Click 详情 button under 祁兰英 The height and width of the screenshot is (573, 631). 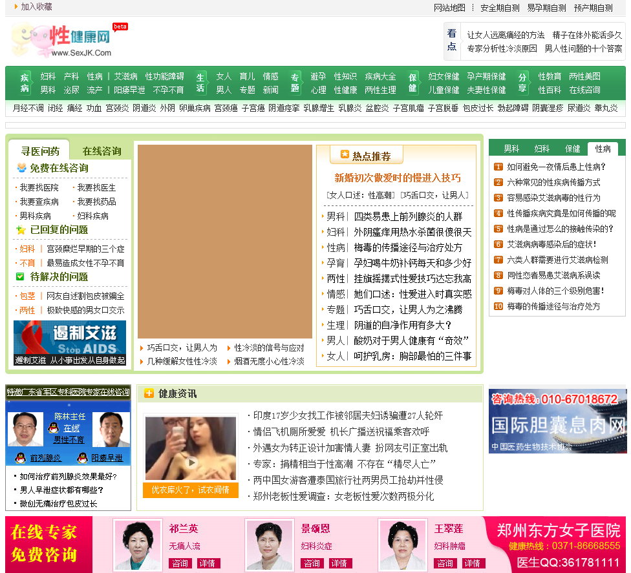pyautogui.click(x=208, y=563)
